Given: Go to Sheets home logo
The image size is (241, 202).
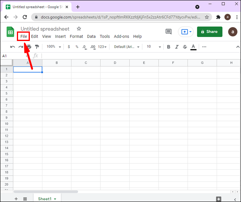Looking at the screenshot, I should coord(10,32).
